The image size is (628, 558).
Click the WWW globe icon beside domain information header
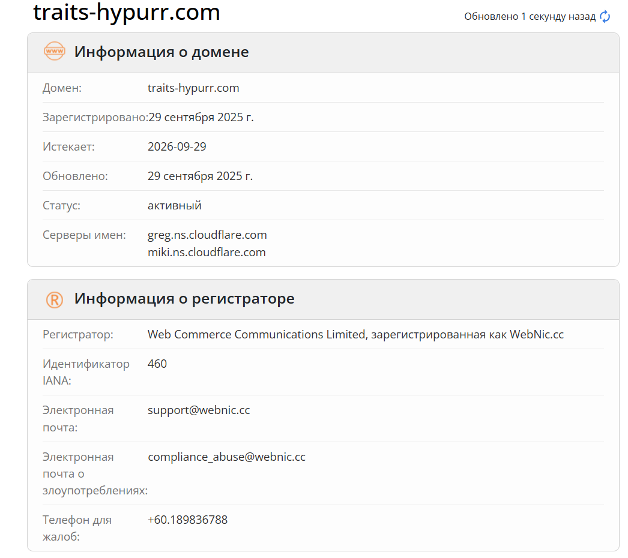coord(55,52)
